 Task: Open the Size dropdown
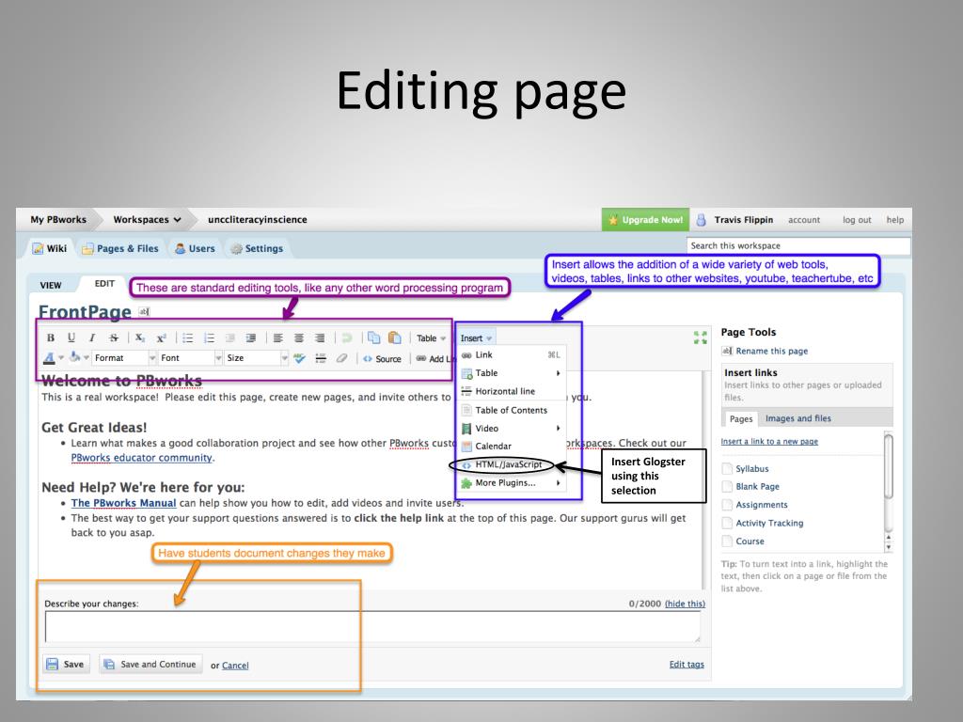tap(256, 358)
